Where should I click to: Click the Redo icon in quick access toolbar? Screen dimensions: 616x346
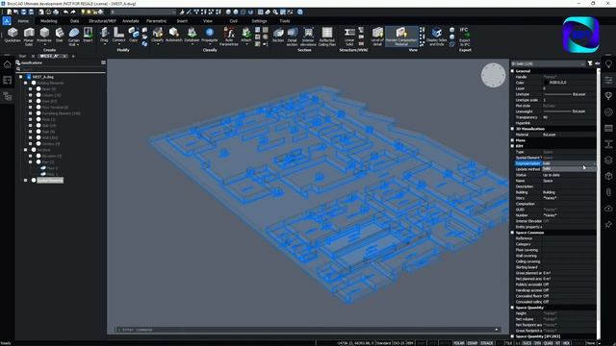tap(73, 12)
